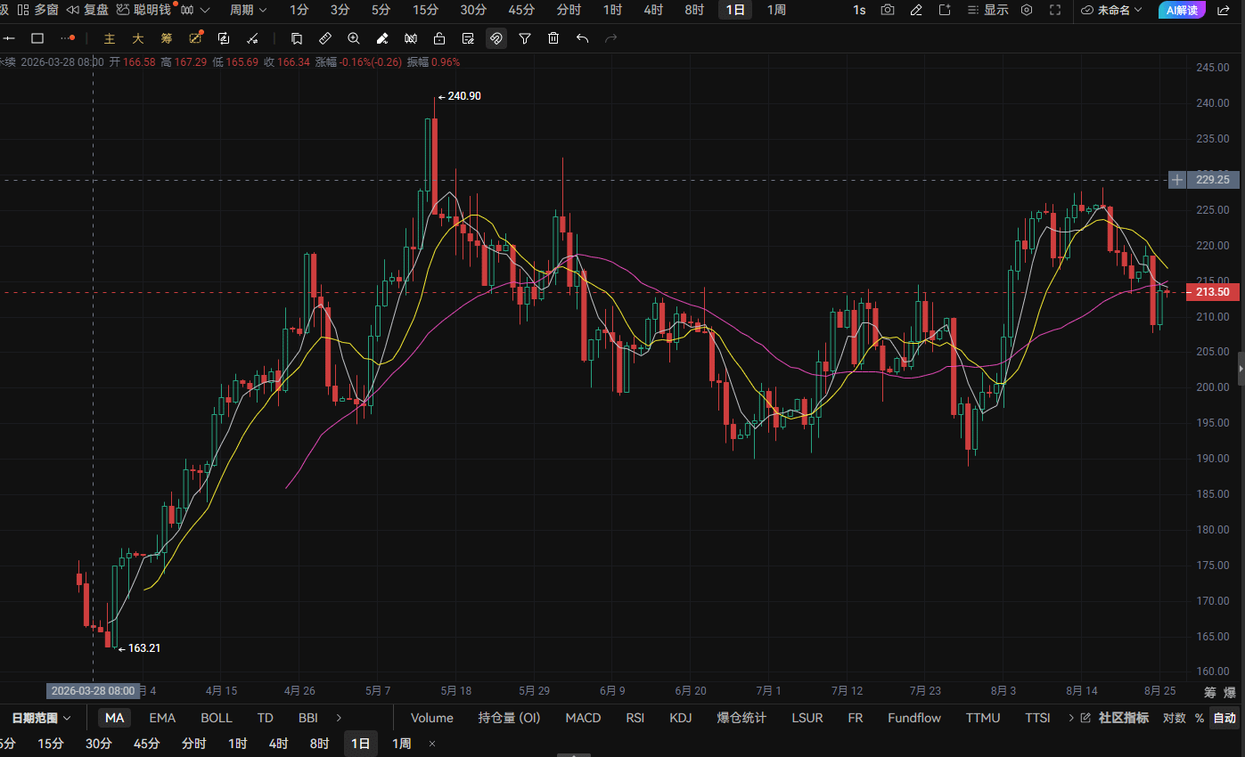Add the MACD sub-indicator
This screenshot has height=757, width=1245.
point(583,718)
